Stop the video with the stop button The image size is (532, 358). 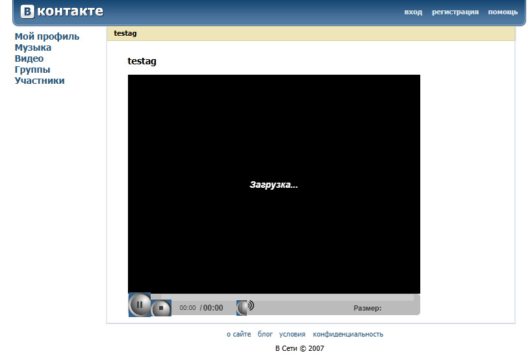162,308
